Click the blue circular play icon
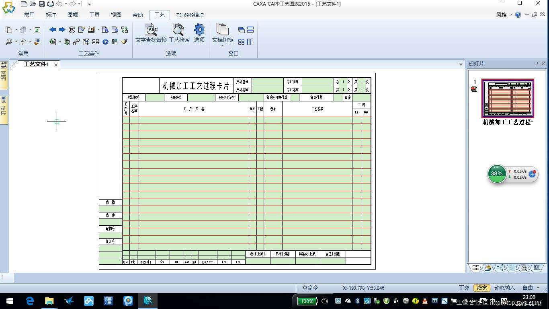Screen dimensions: 549x309 105,42
